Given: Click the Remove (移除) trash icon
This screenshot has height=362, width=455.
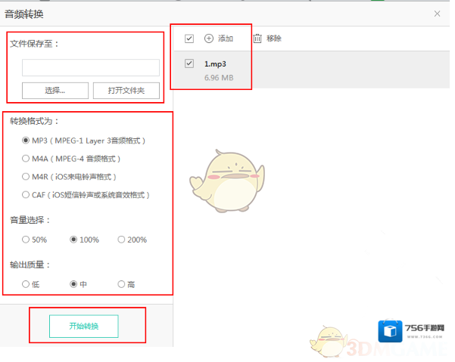Looking at the screenshot, I should pyautogui.click(x=257, y=39).
